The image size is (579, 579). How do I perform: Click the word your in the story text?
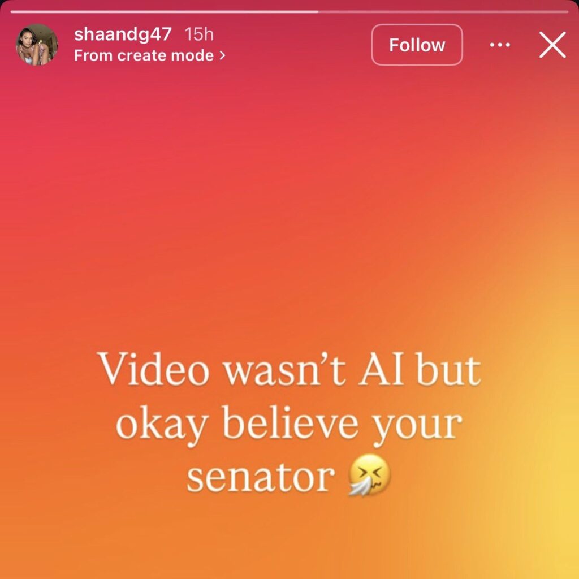417,429
